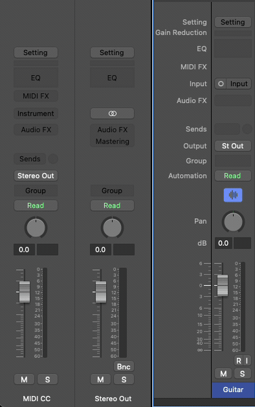Click the send level knob on MIDI CC strip
The height and width of the screenshot is (407, 255).
[53, 159]
